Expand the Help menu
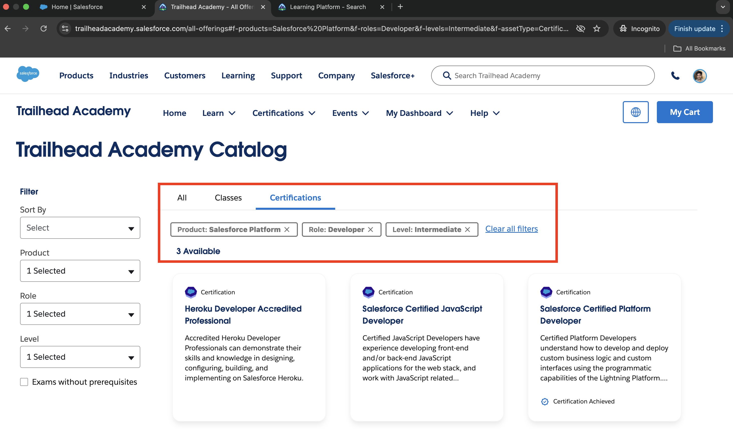The width and height of the screenshot is (733, 429). [x=485, y=113]
